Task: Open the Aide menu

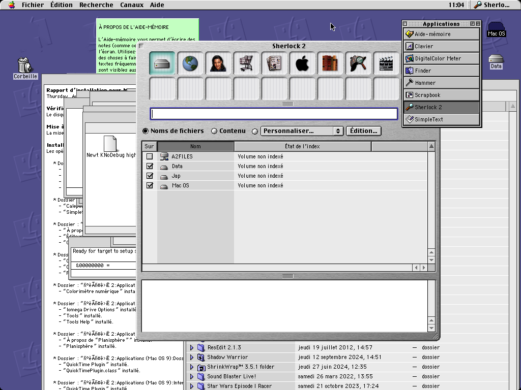Action: point(157,5)
